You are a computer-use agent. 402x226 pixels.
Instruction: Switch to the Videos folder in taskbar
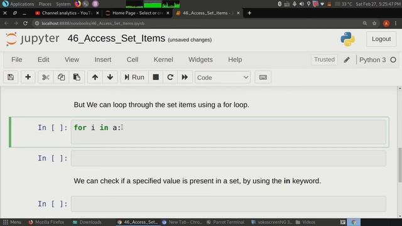(306, 222)
